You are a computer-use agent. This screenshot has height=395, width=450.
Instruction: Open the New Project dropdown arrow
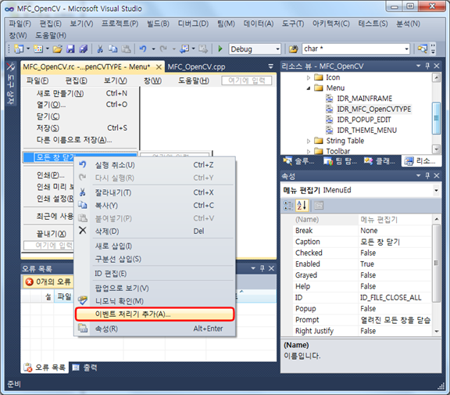click(28, 48)
